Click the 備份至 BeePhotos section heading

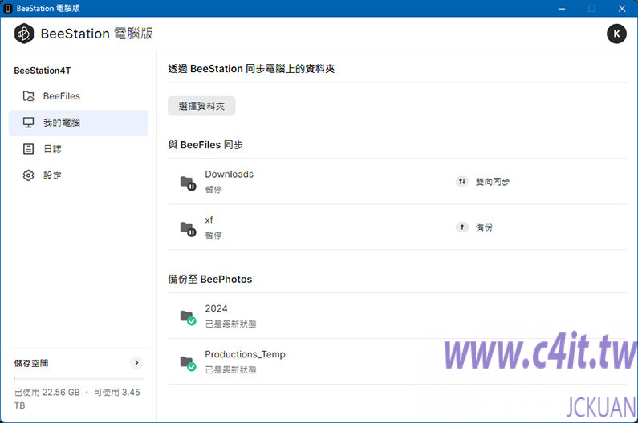210,280
